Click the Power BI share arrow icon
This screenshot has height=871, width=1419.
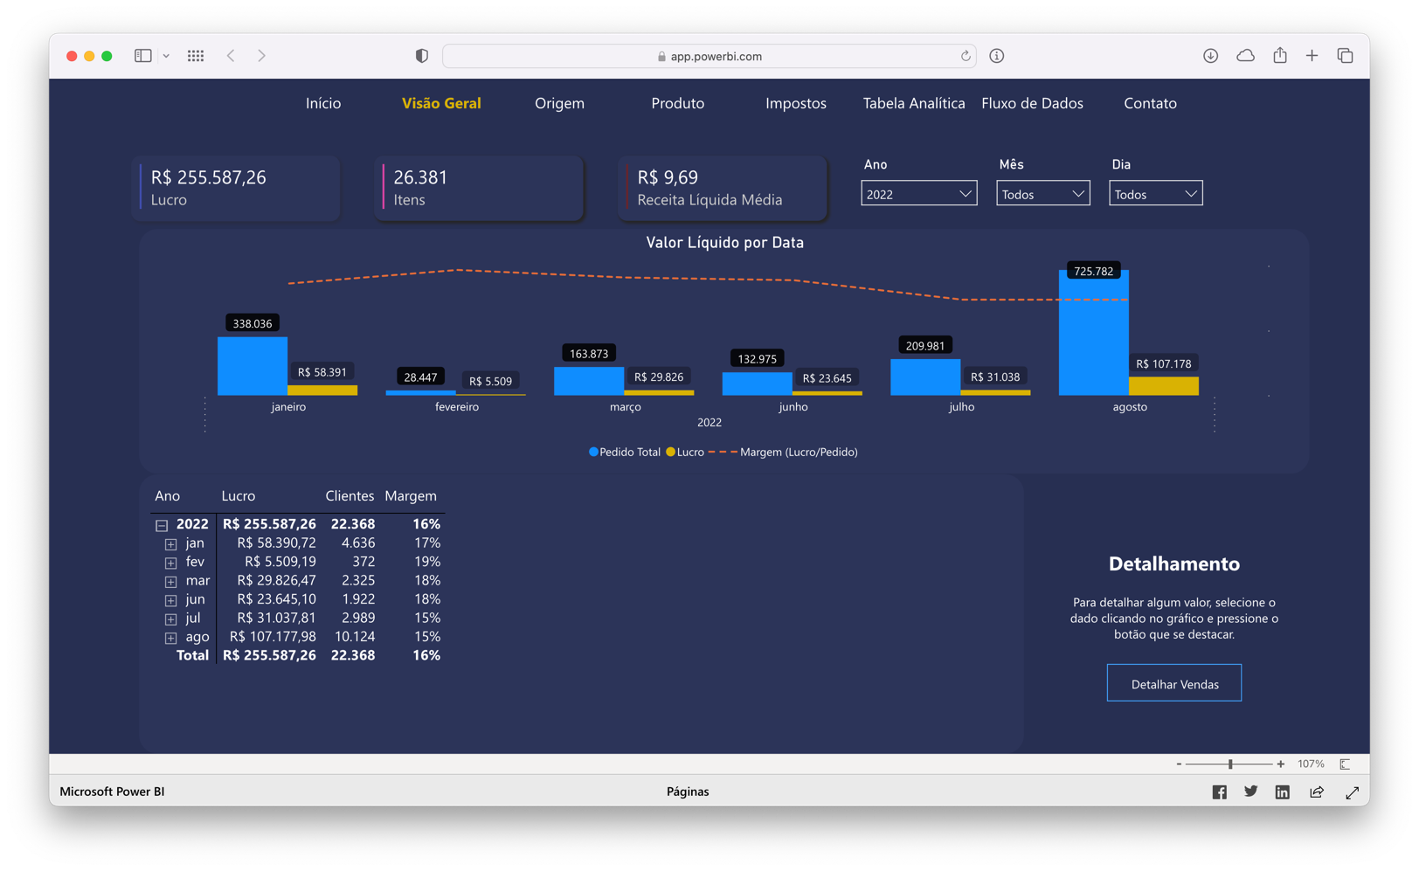pos(1317,792)
